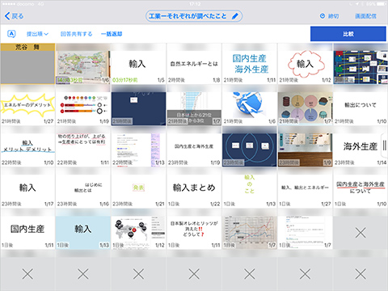Open the world map photo submission
Screen dimensions: 388x291
click(x=83, y=67)
